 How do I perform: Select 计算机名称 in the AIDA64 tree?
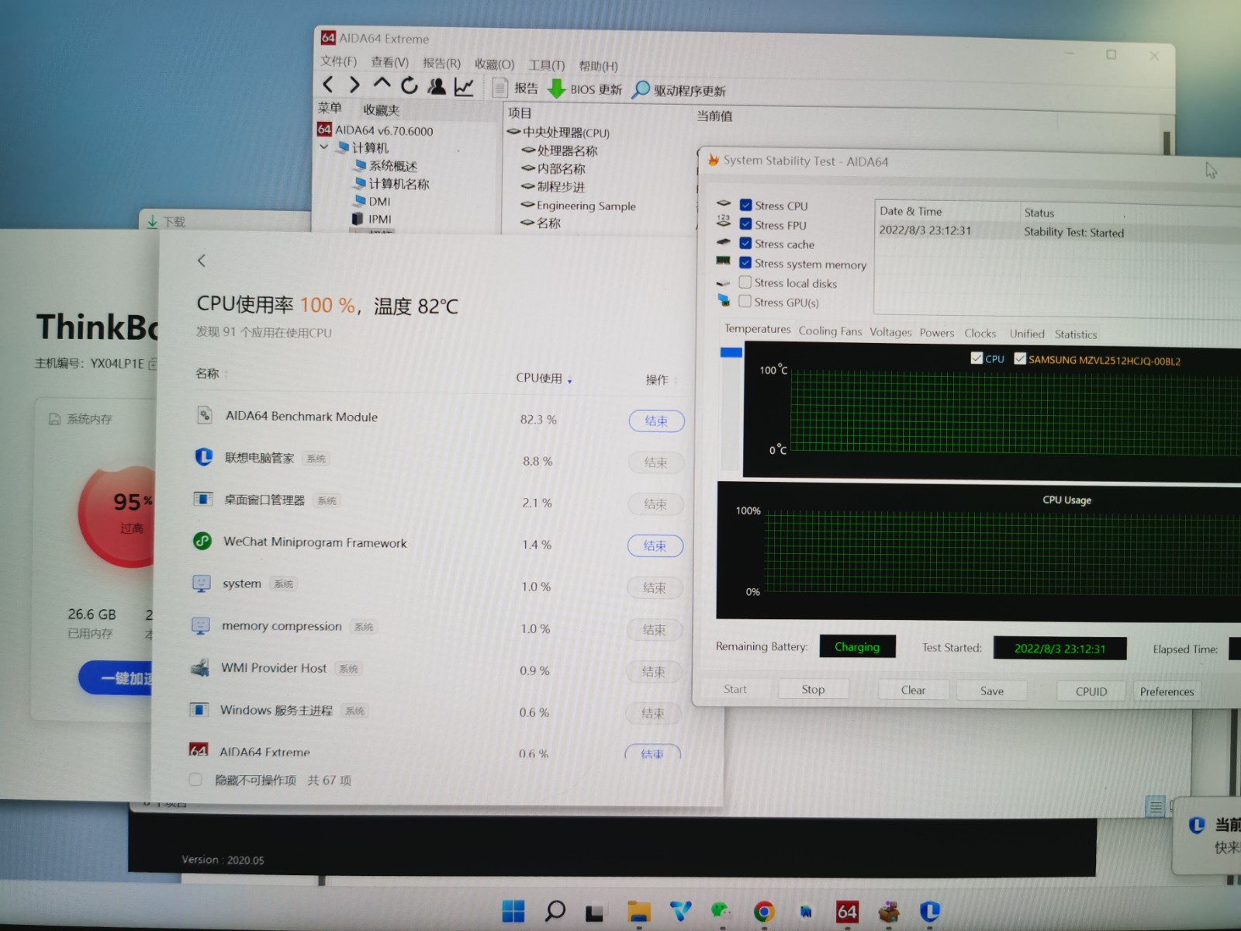[391, 183]
